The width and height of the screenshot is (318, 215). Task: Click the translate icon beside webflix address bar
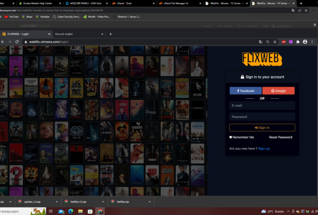click(261, 42)
